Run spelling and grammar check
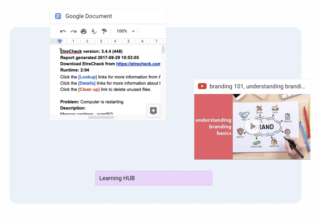The image size is (321, 222). 94,31
